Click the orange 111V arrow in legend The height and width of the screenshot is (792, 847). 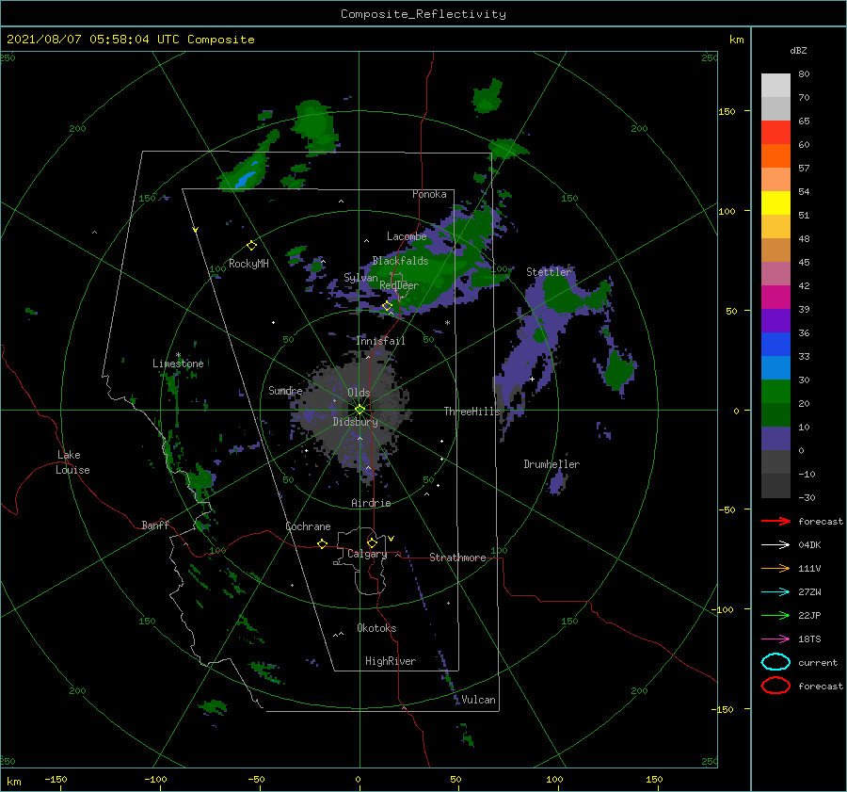point(775,568)
